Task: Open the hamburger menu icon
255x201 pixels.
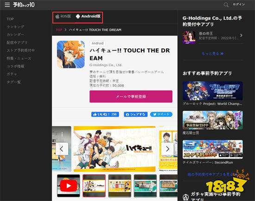Action: (x=7, y=5)
